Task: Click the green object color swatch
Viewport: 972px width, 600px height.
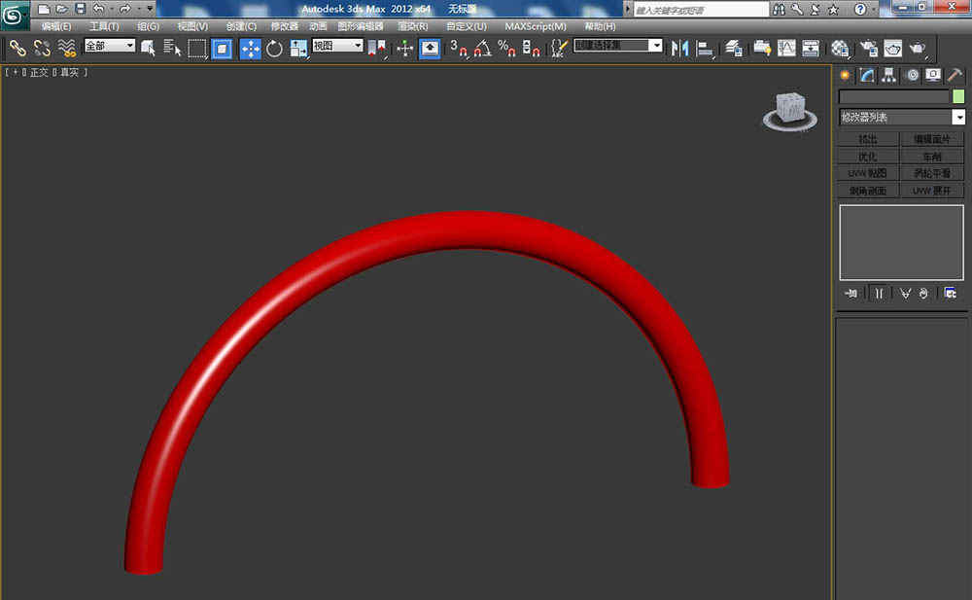Action: (x=958, y=96)
